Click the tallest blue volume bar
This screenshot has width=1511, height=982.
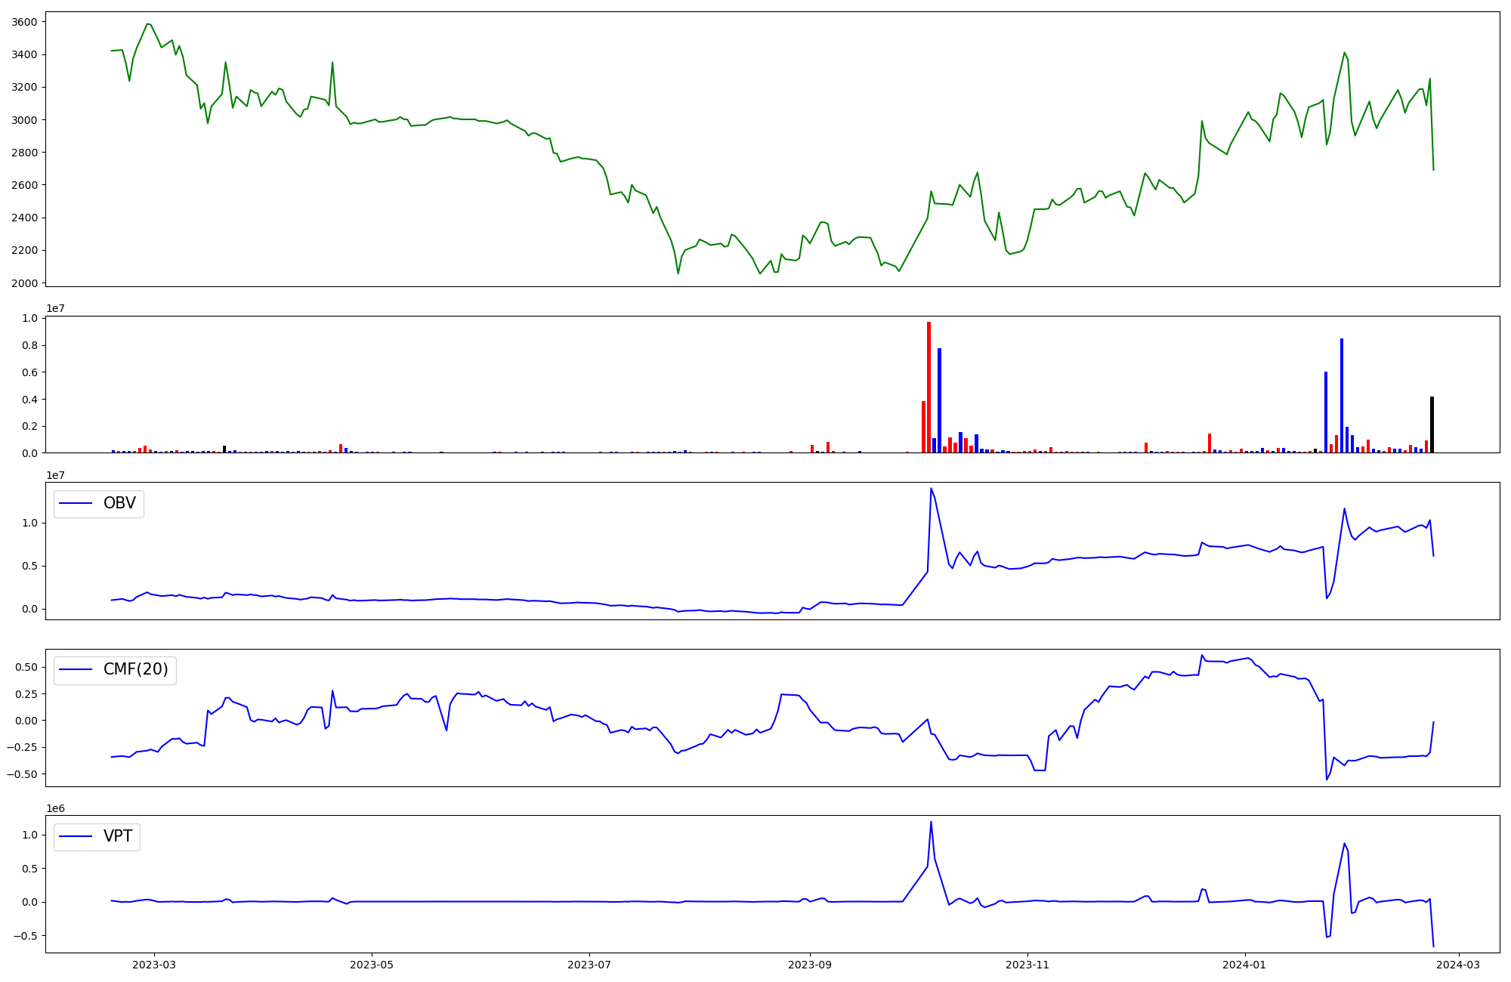point(1342,395)
